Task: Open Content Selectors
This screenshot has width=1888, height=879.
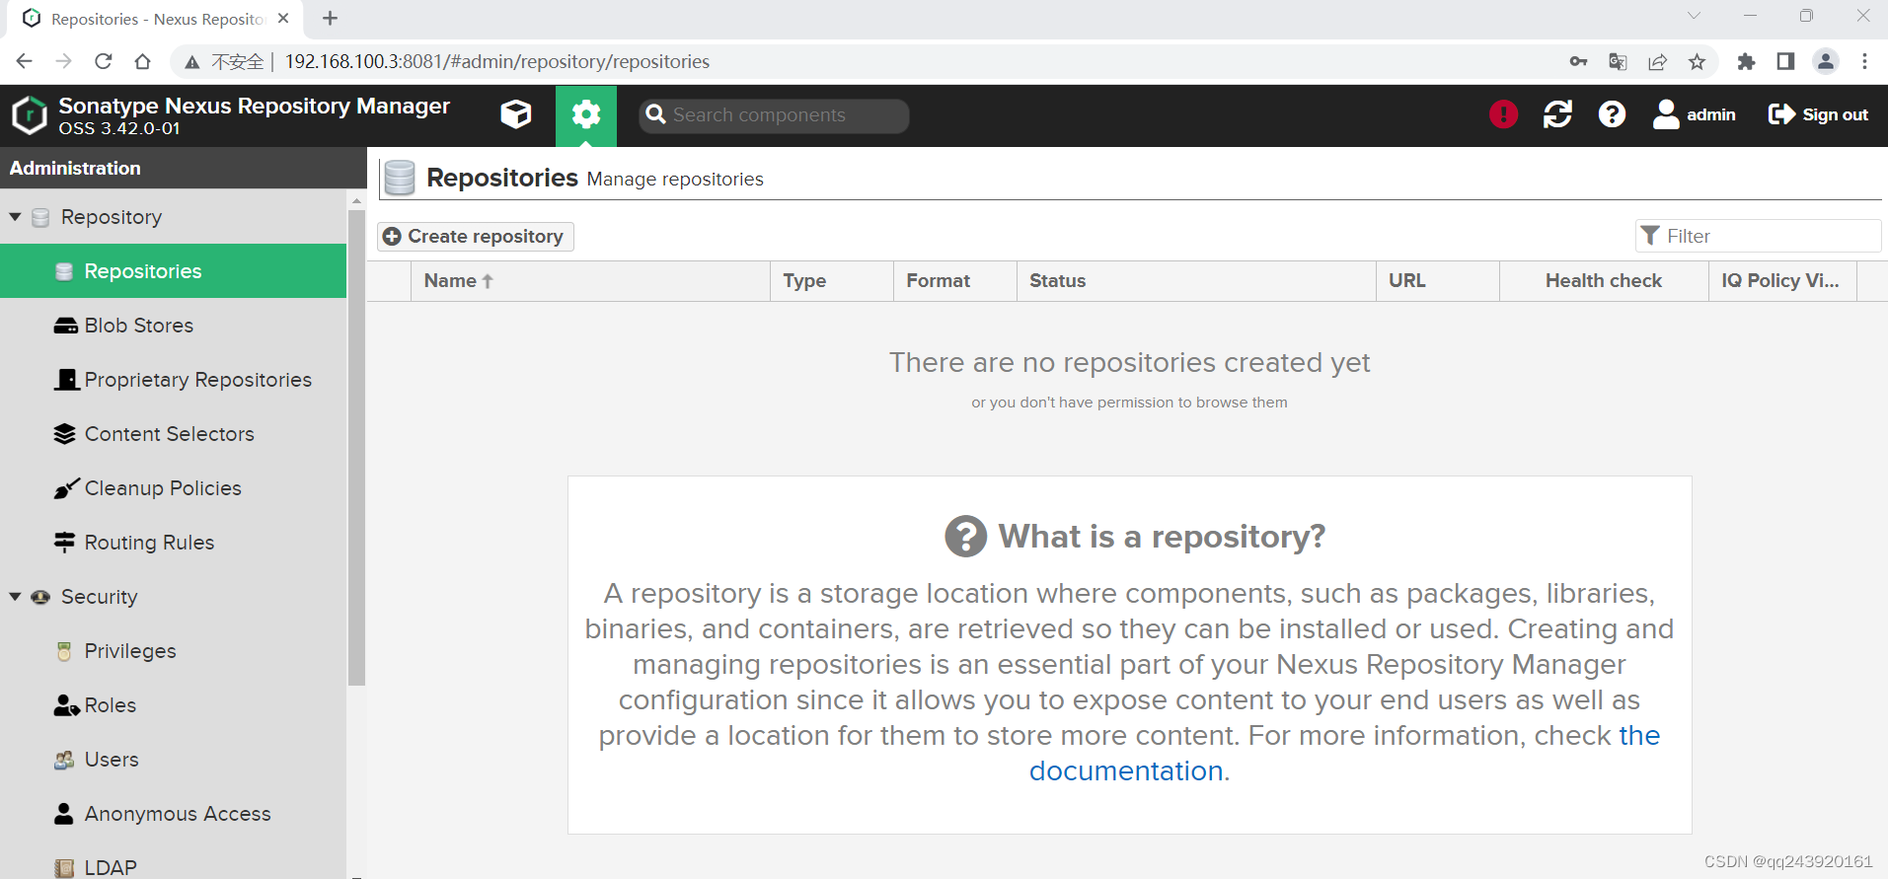Action: pyautogui.click(x=173, y=434)
